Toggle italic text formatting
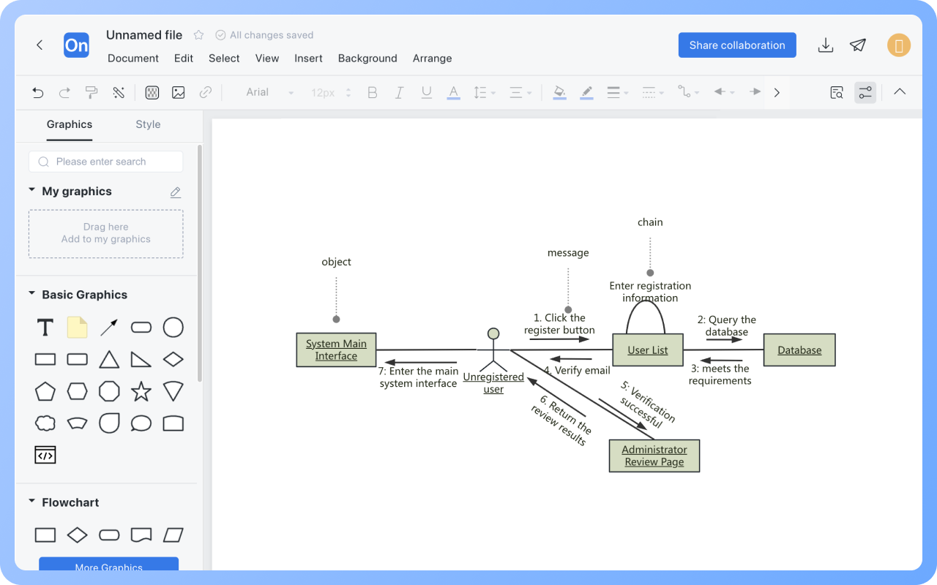The height and width of the screenshot is (585, 937). coord(400,92)
